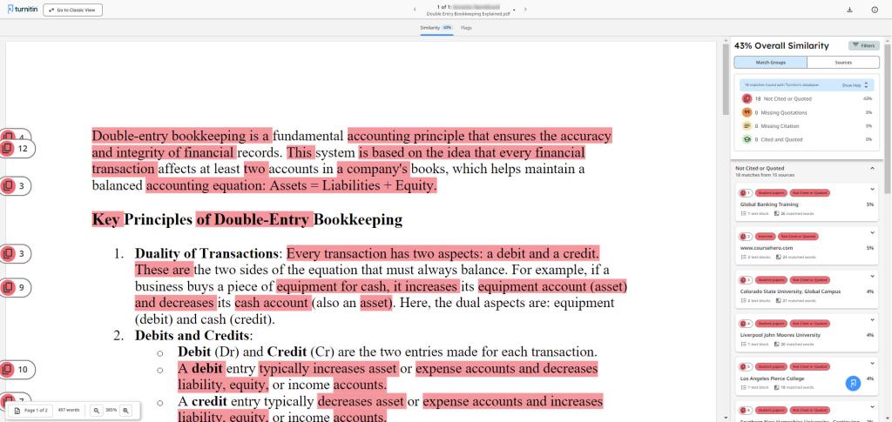Click 'Internet' tag on coursehero card
The width and height of the screenshot is (892, 422).
pyautogui.click(x=764, y=237)
